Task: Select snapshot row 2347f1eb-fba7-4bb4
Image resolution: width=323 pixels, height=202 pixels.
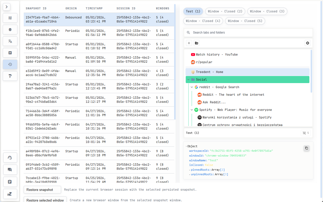Action: tap(99, 19)
